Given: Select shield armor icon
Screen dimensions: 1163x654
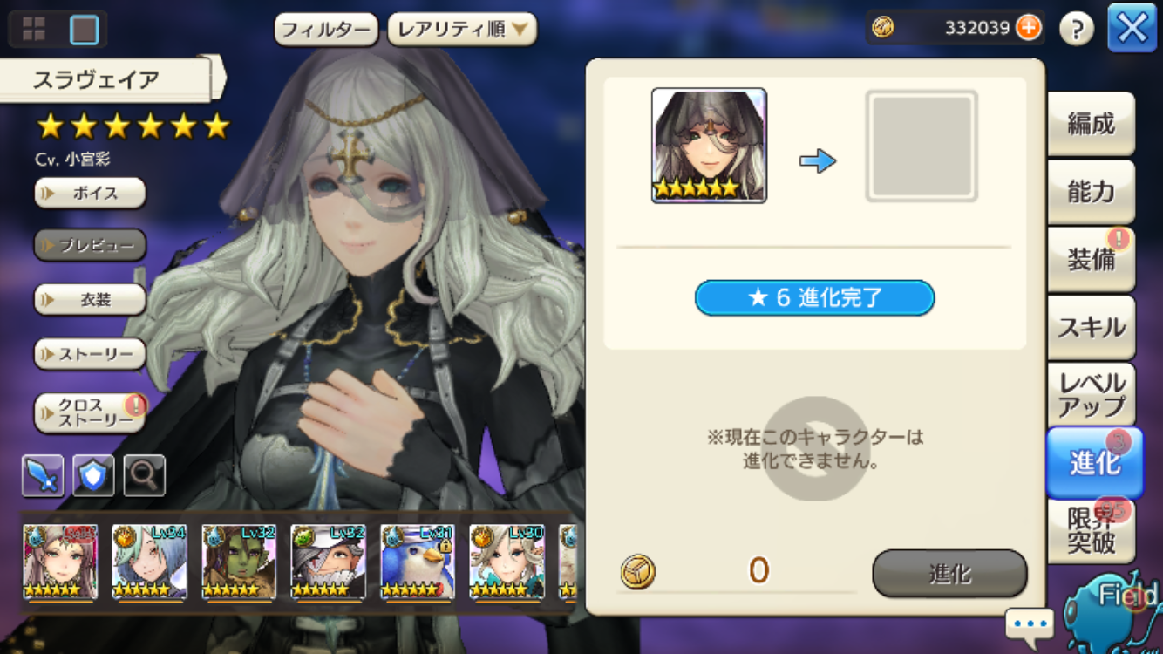Looking at the screenshot, I should pos(93,475).
